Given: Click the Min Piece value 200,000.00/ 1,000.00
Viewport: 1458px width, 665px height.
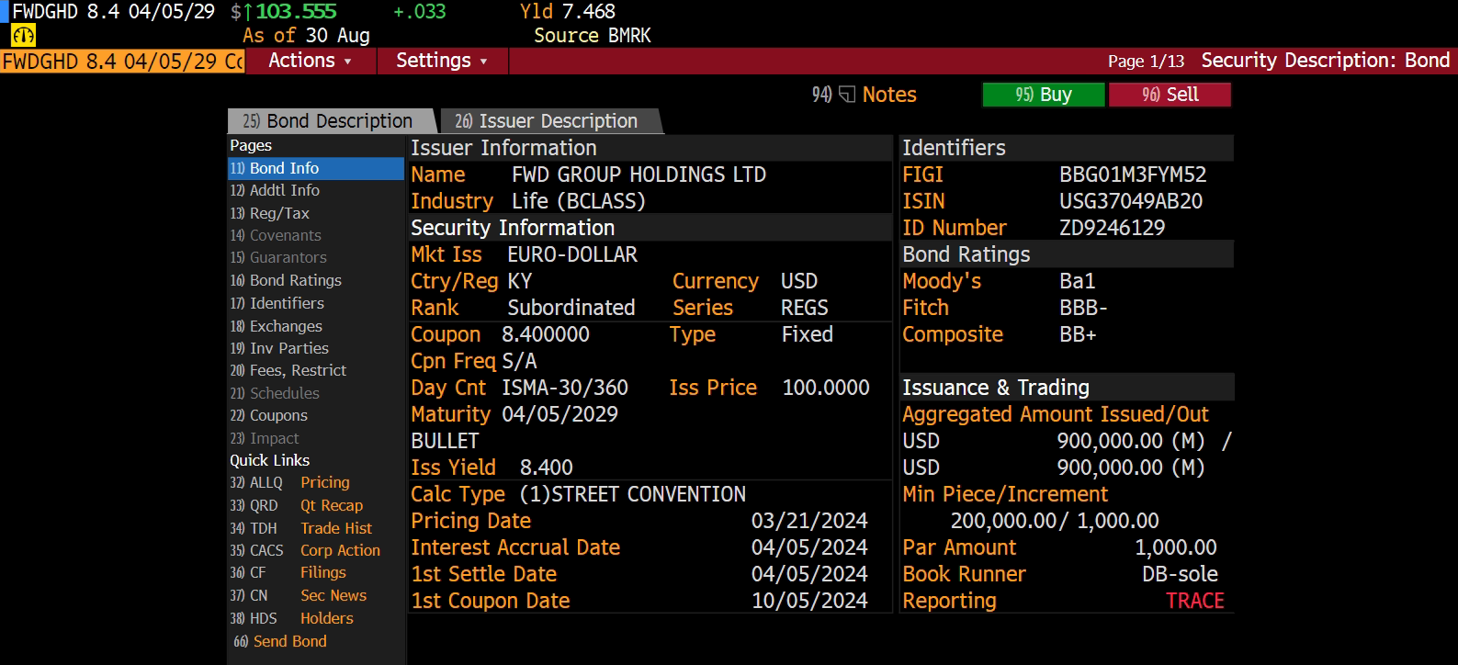Looking at the screenshot, I should click(x=1055, y=521).
